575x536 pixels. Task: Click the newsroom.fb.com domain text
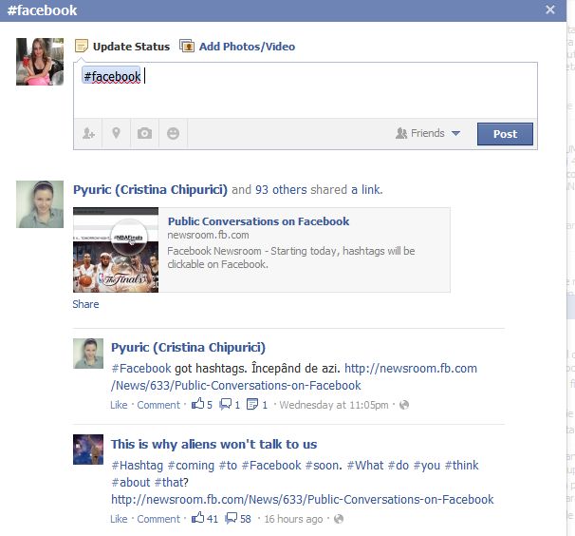pos(208,235)
